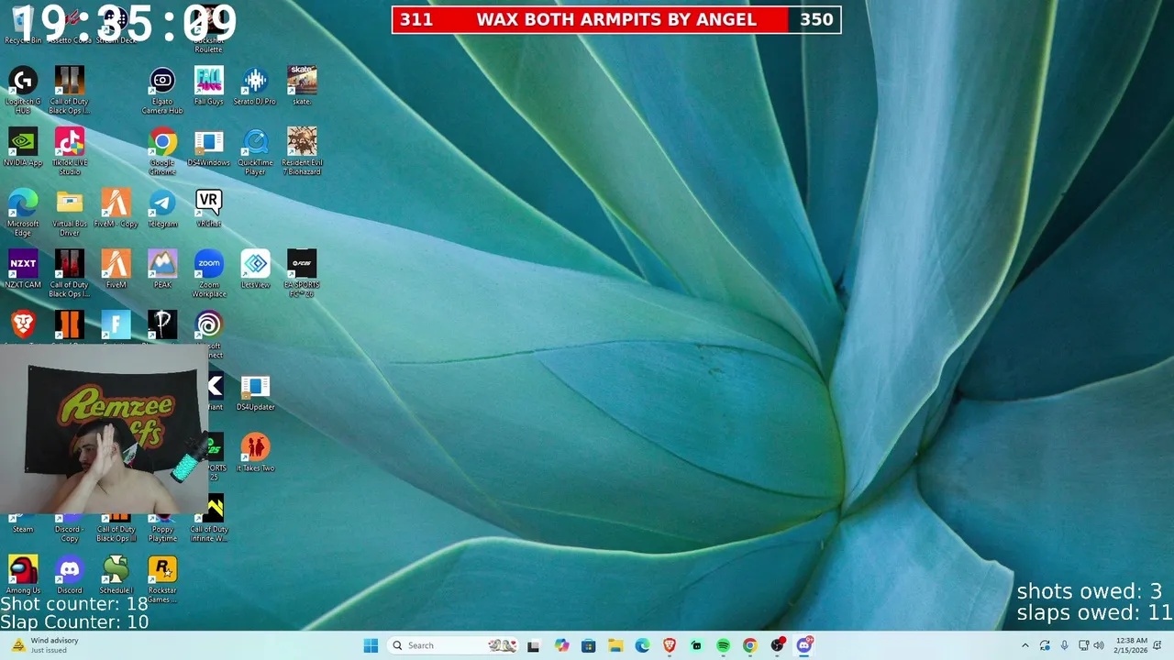Image resolution: width=1174 pixels, height=660 pixels.
Task: Open the Discord desktop shortcut beside Among Us
Action: point(70,574)
